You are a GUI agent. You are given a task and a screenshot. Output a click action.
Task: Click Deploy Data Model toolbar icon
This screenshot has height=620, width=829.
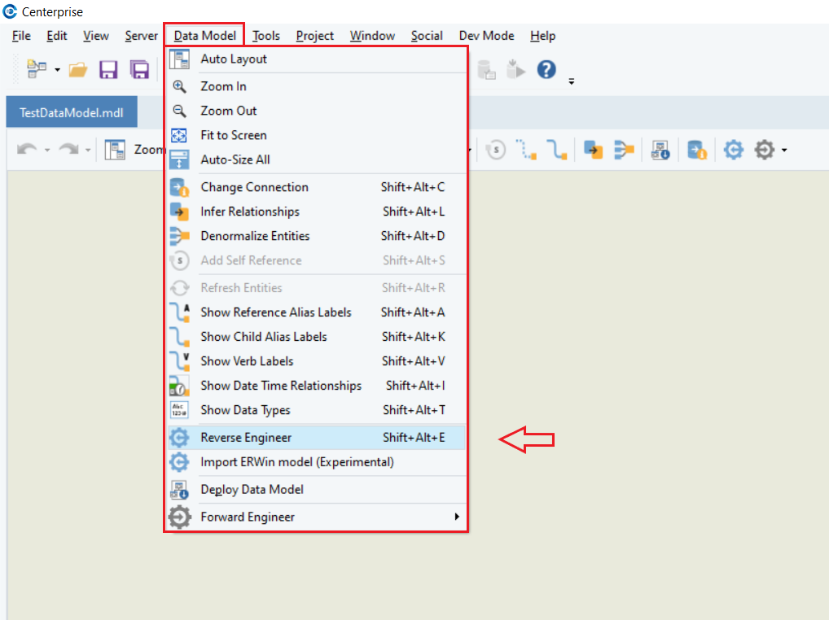659,150
